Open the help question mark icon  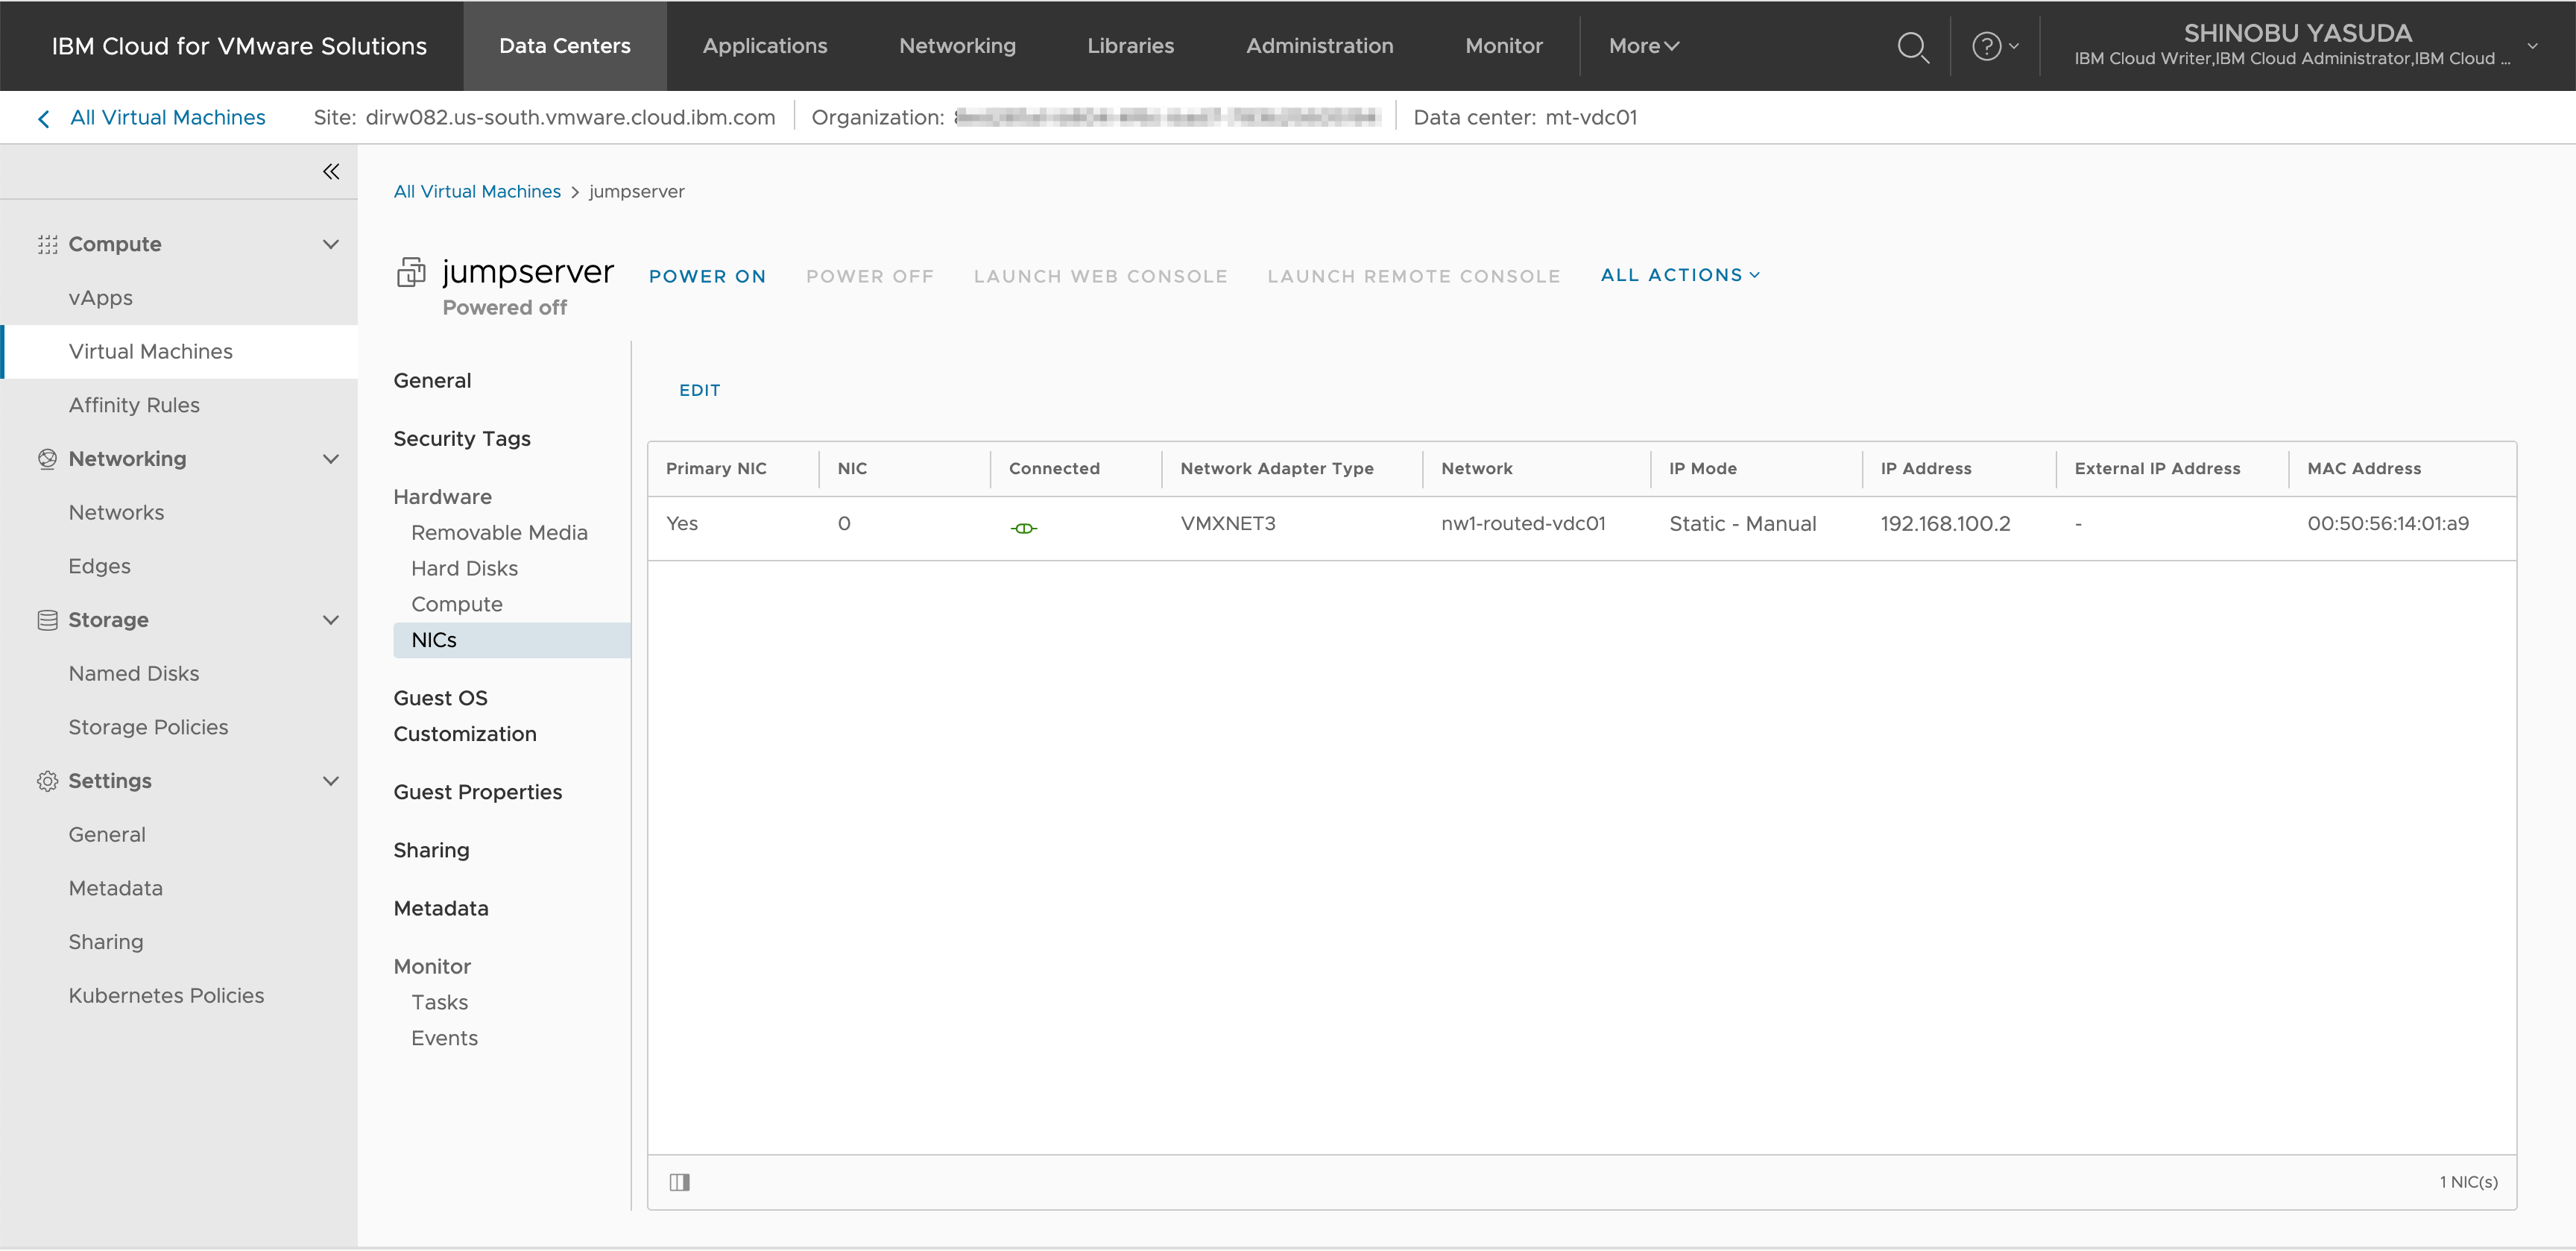[1986, 46]
